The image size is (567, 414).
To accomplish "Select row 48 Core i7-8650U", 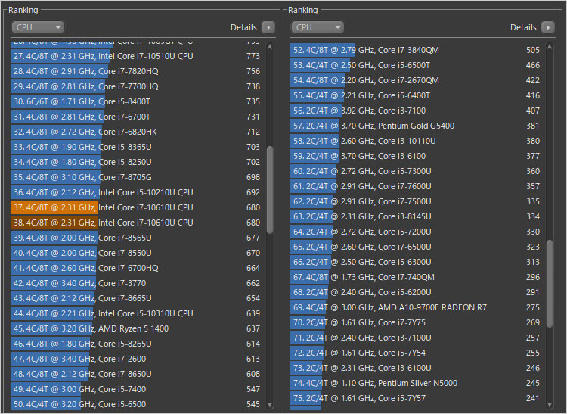I will [138, 374].
